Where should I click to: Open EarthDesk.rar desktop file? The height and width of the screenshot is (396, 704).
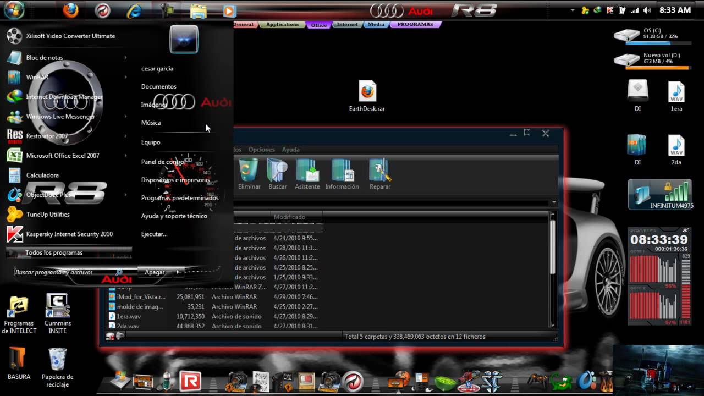[x=367, y=96]
